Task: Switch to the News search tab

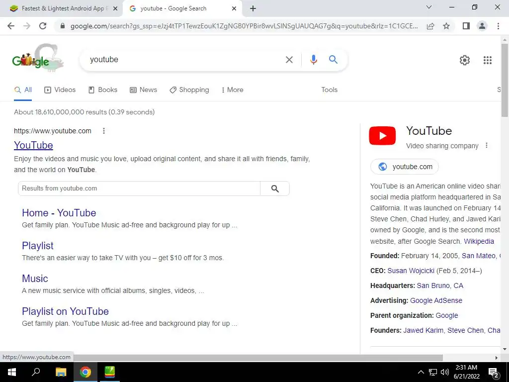Action: click(144, 90)
